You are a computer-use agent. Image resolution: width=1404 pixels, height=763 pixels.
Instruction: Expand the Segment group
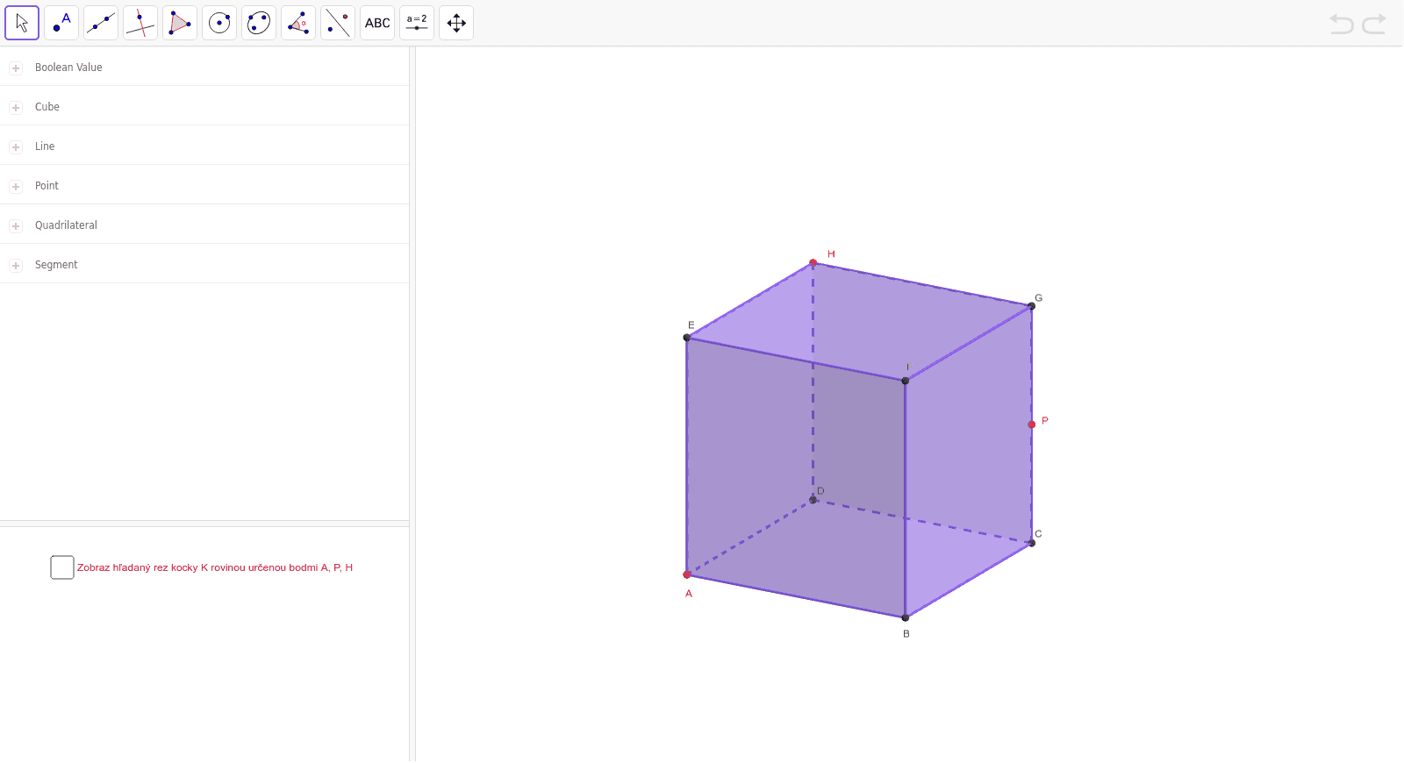pos(16,266)
